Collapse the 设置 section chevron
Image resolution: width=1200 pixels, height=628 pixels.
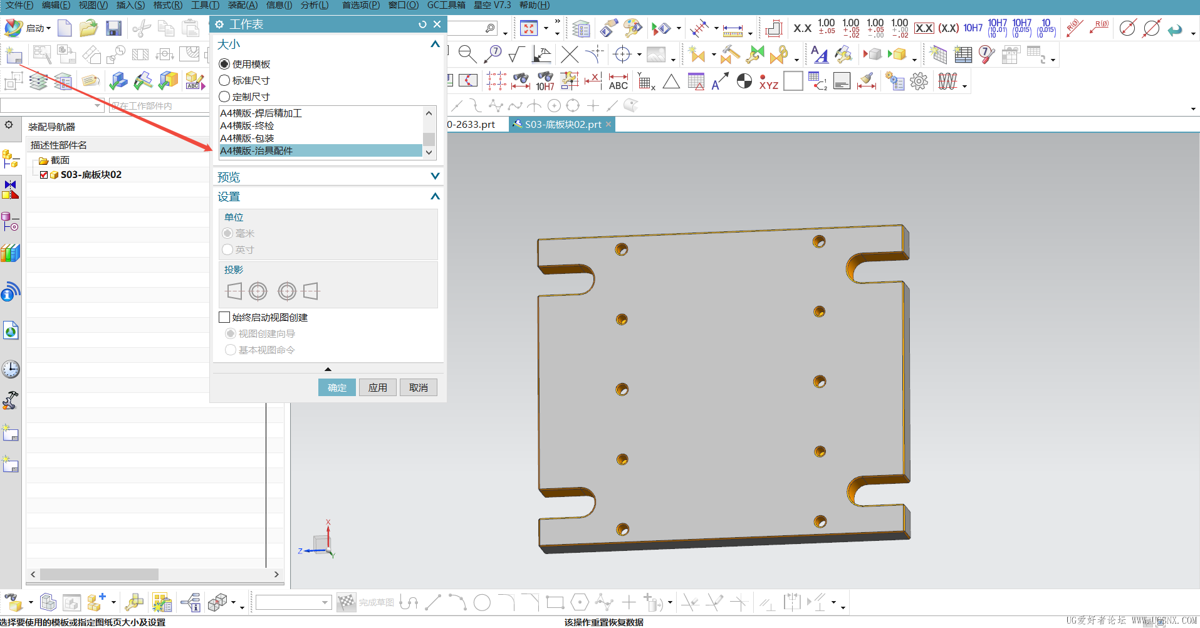[x=435, y=196]
